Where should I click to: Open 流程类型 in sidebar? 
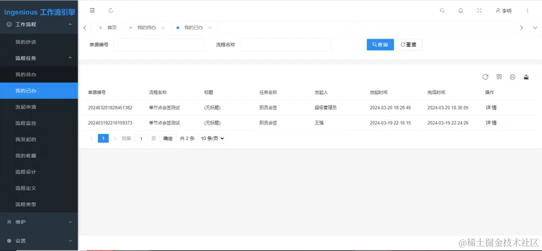coord(39,204)
